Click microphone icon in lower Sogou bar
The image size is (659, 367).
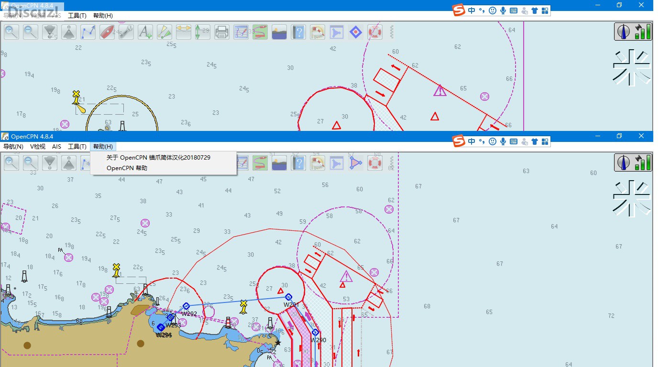[x=503, y=141]
